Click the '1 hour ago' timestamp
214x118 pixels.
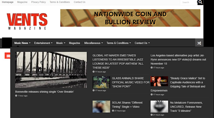point(21,96)
